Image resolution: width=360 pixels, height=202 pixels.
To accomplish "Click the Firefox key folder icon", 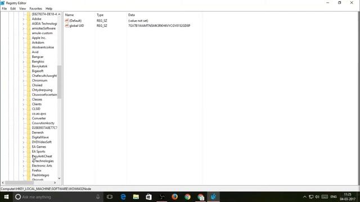I will point(29,171).
